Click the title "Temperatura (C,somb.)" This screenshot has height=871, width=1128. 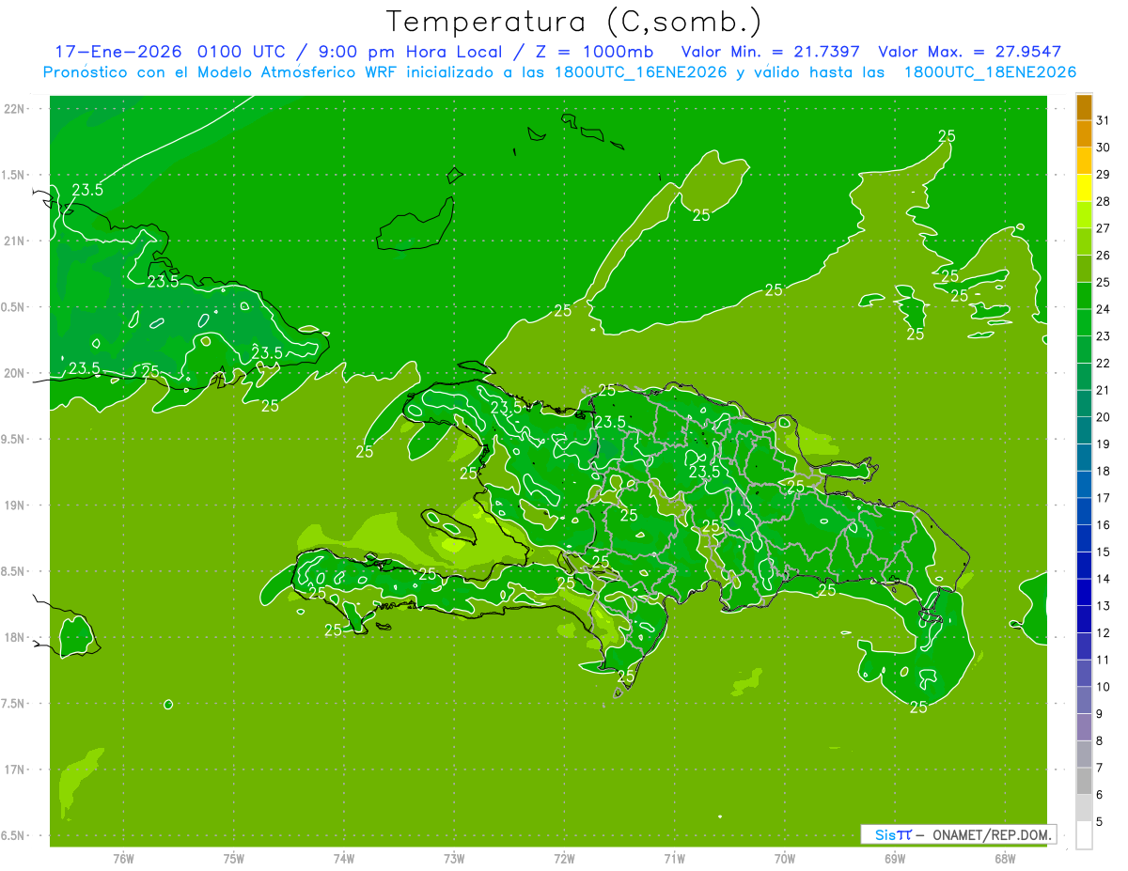pyautogui.click(x=573, y=21)
